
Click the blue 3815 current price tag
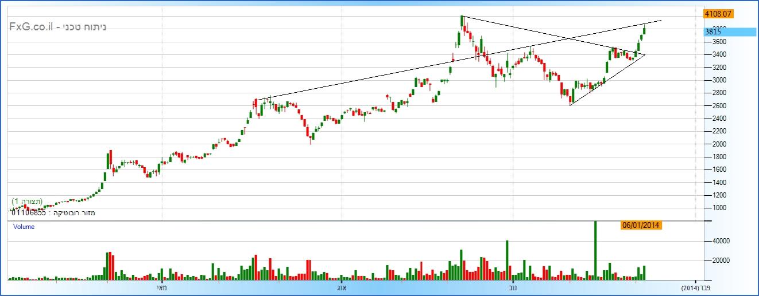pyautogui.click(x=729, y=32)
